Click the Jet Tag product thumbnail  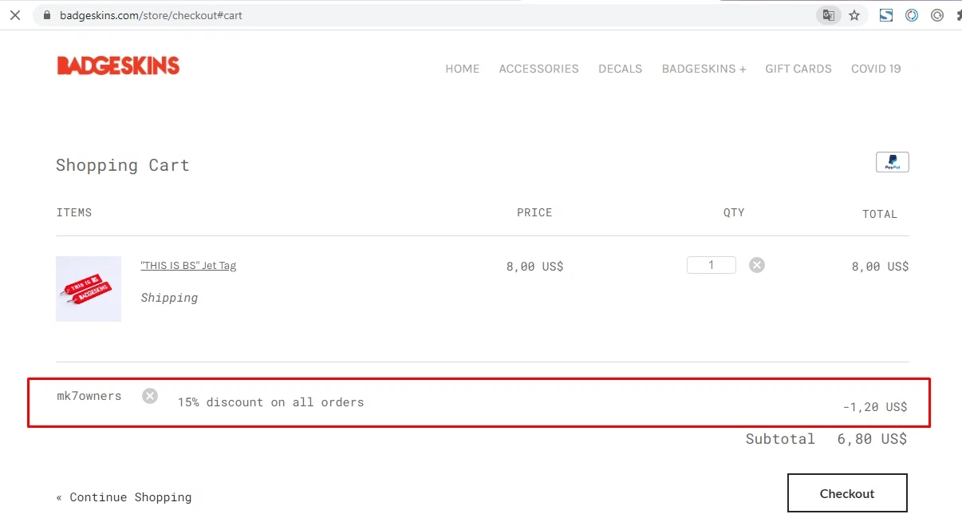89,289
